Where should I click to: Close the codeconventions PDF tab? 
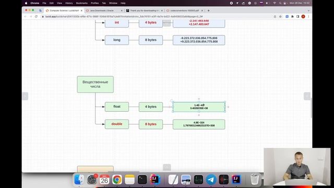tap(202, 10)
